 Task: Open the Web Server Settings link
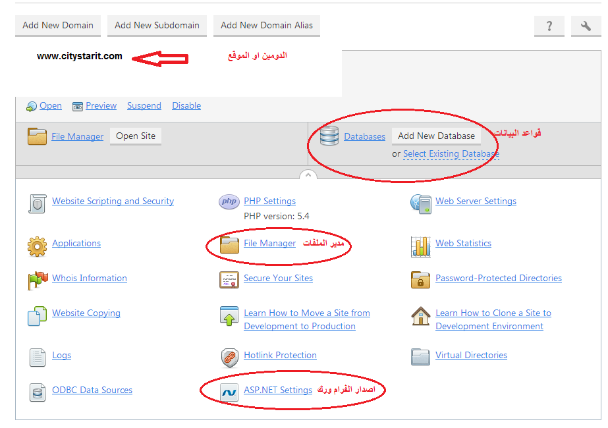coord(476,201)
